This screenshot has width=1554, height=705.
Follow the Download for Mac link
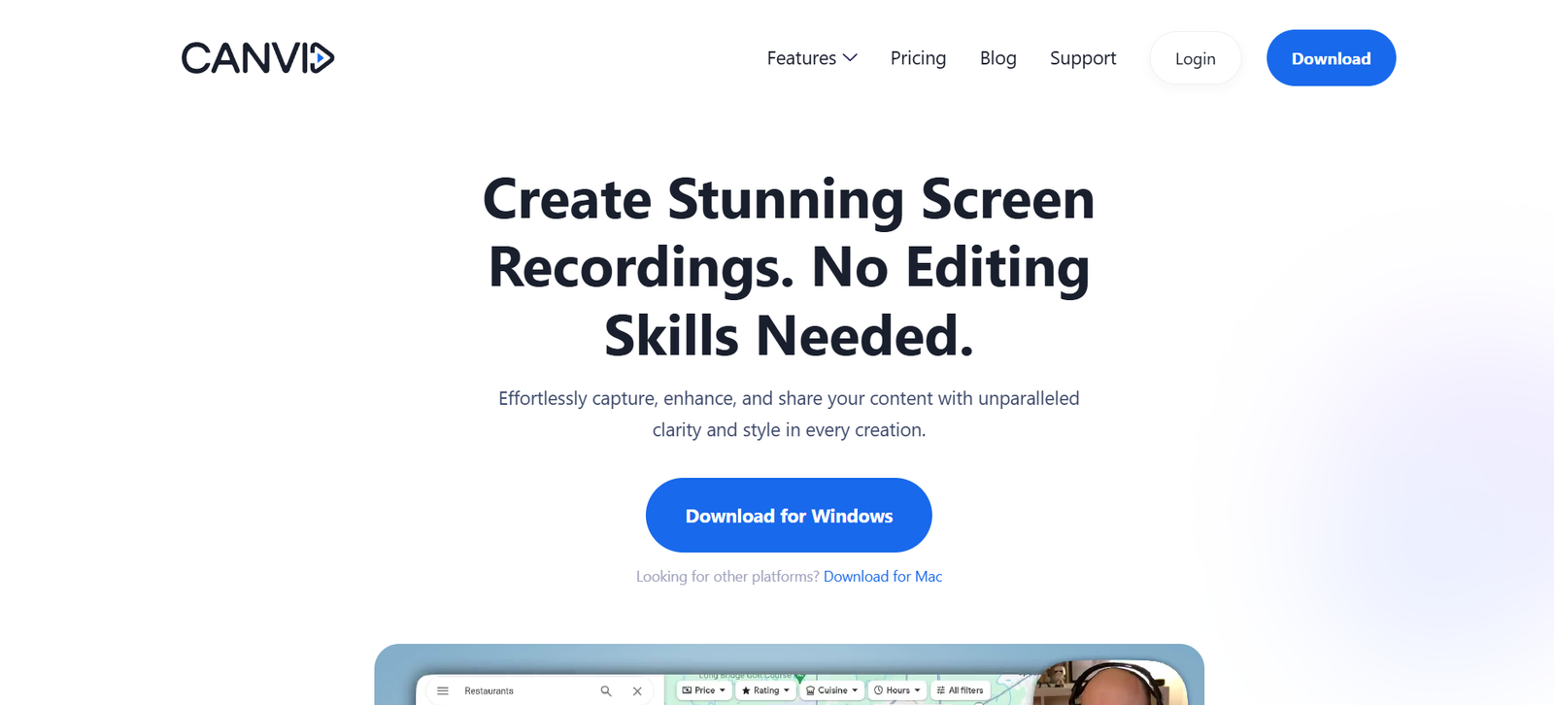pyautogui.click(x=882, y=577)
